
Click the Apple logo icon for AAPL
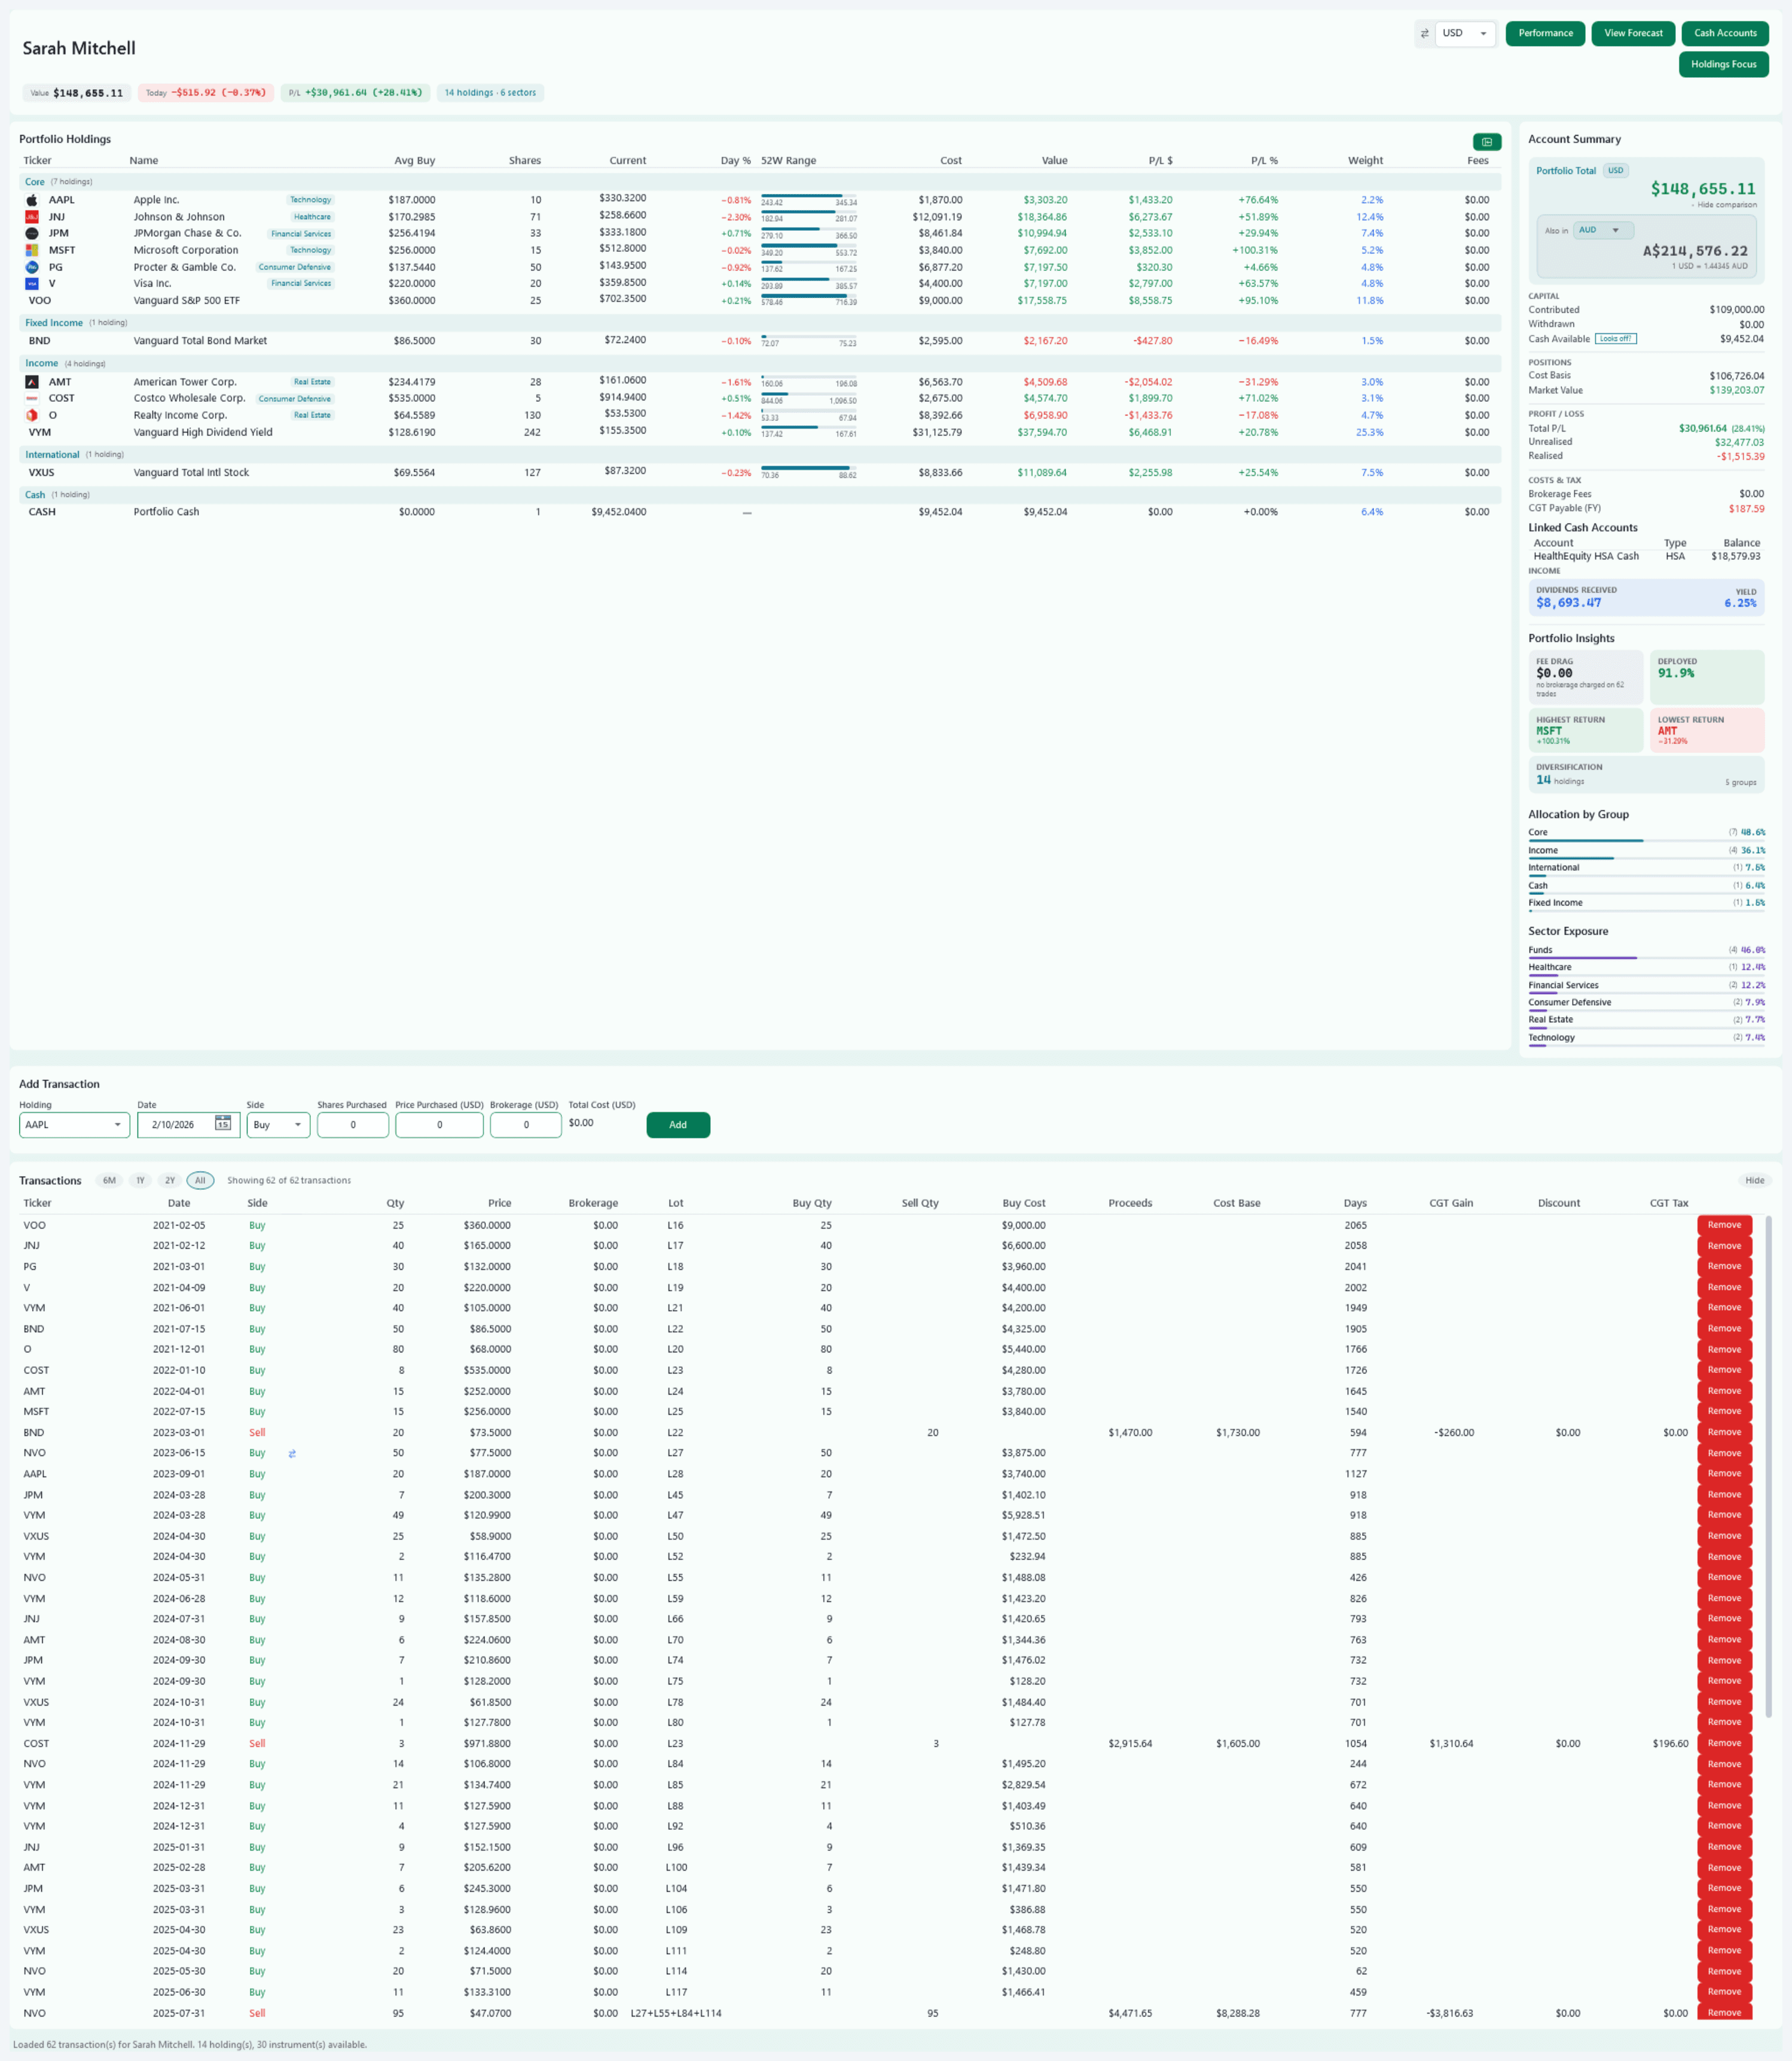pyautogui.click(x=32, y=200)
